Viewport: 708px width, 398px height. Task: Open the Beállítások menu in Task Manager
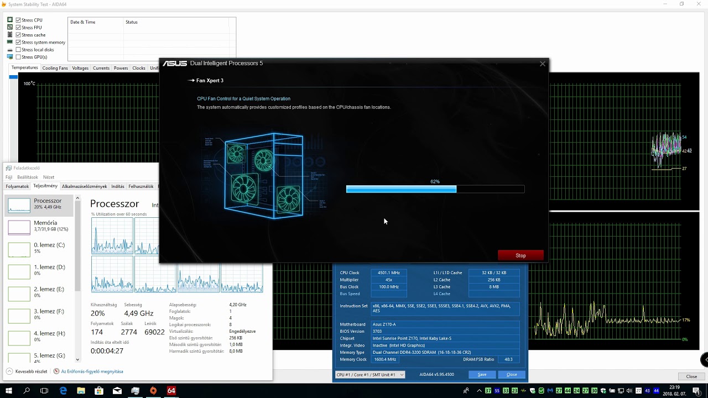coord(28,177)
